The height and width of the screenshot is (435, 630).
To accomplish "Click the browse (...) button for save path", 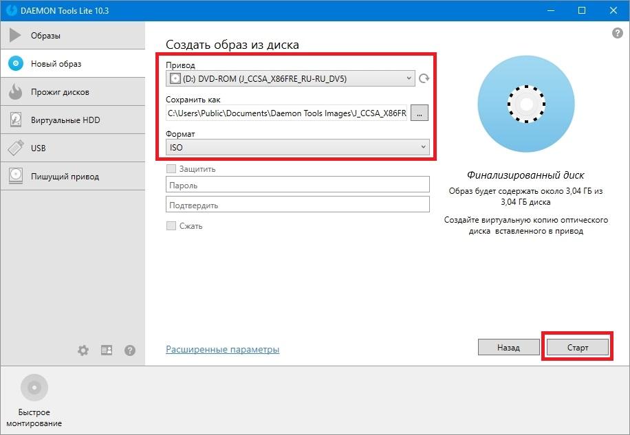I will coord(420,113).
